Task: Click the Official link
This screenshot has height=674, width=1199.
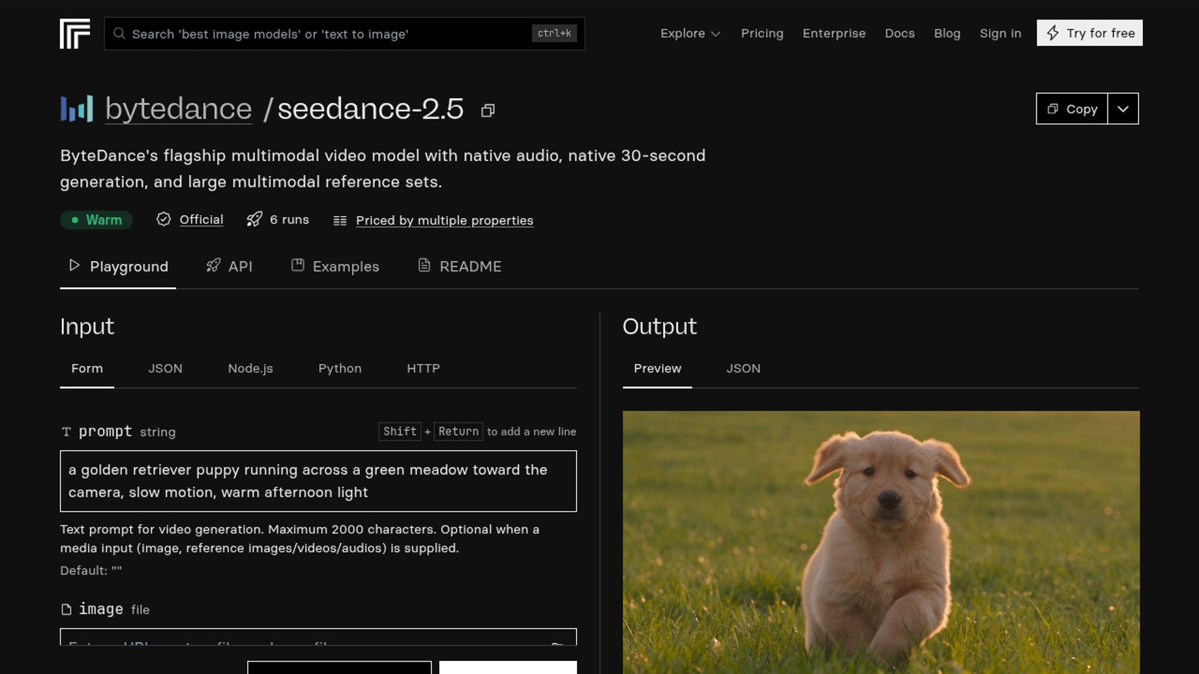Action: 201,220
